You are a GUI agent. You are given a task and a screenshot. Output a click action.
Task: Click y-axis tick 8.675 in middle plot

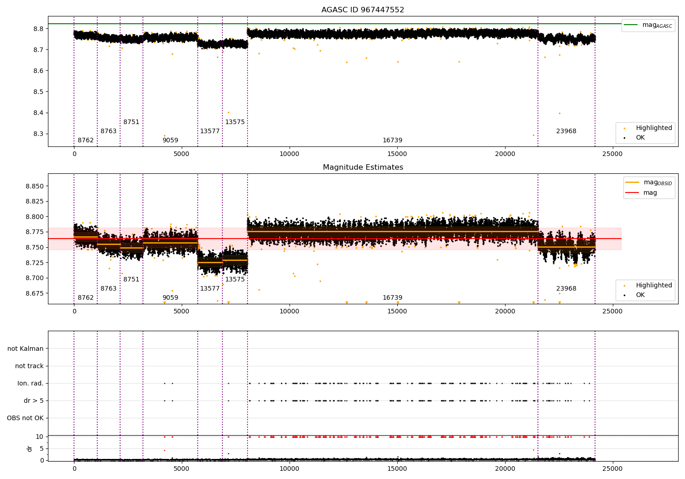click(x=34, y=293)
